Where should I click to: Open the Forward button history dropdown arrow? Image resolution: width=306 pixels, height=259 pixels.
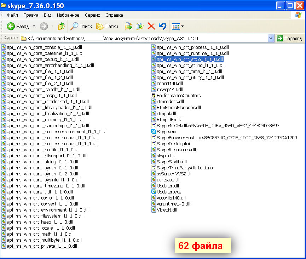click(52, 26)
